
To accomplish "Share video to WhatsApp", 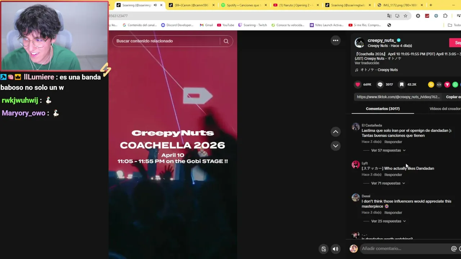I will click(x=455, y=85).
